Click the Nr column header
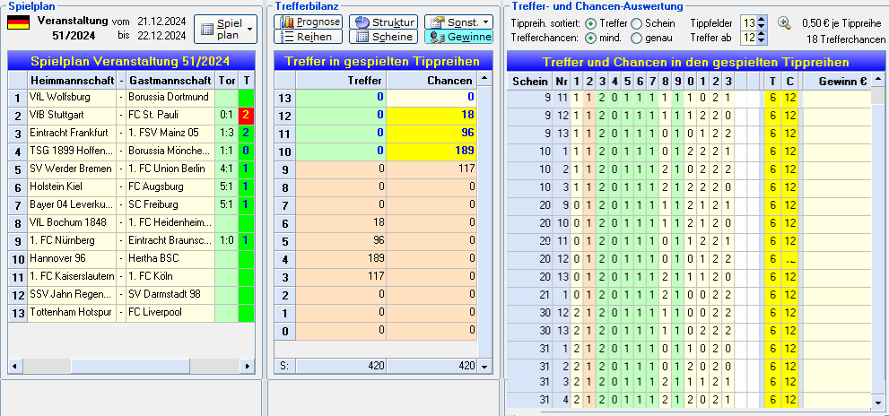Screen dimensions: 889x416 562,81
